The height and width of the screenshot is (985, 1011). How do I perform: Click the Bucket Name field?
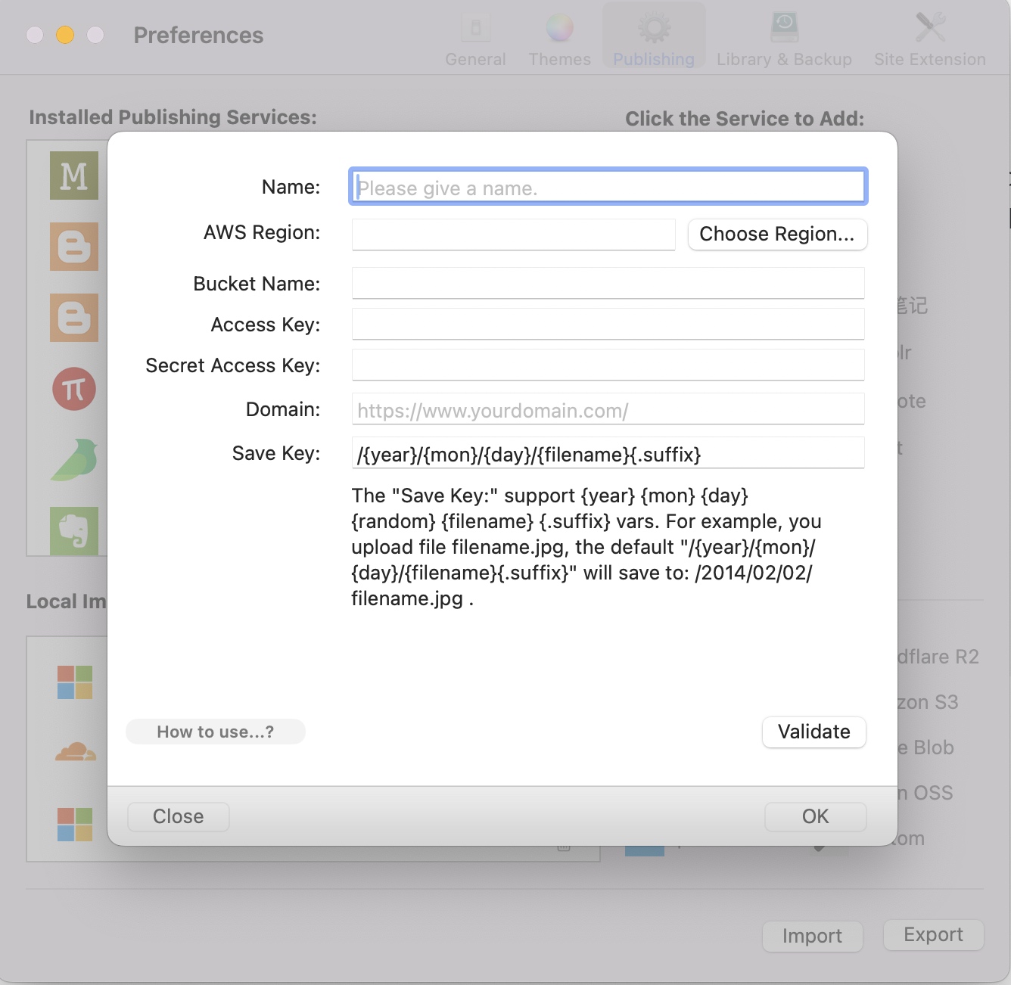point(608,283)
